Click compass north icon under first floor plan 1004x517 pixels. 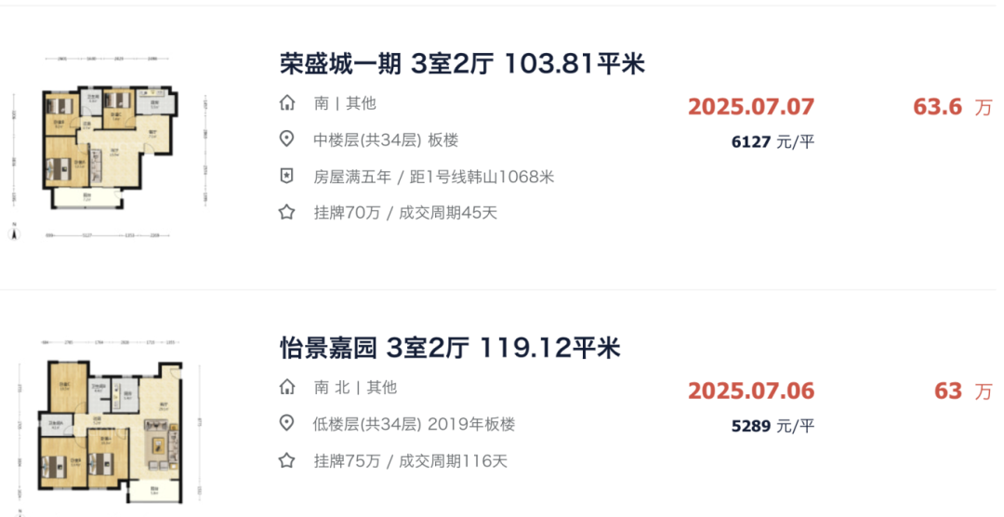(x=14, y=232)
